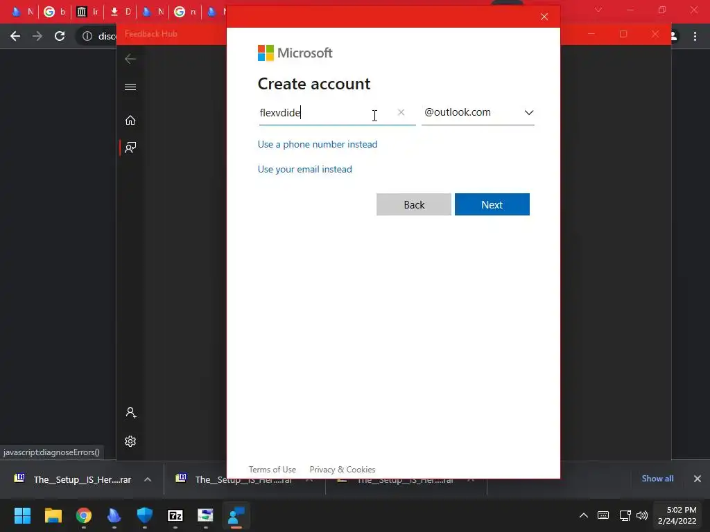Click the Next button
The height and width of the screenshot is (532, 710).
coord(492,204)
